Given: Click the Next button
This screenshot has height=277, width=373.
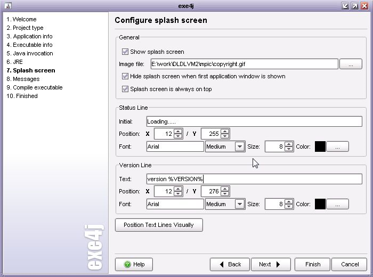Looking at the screenshot, I should [271, 264].
